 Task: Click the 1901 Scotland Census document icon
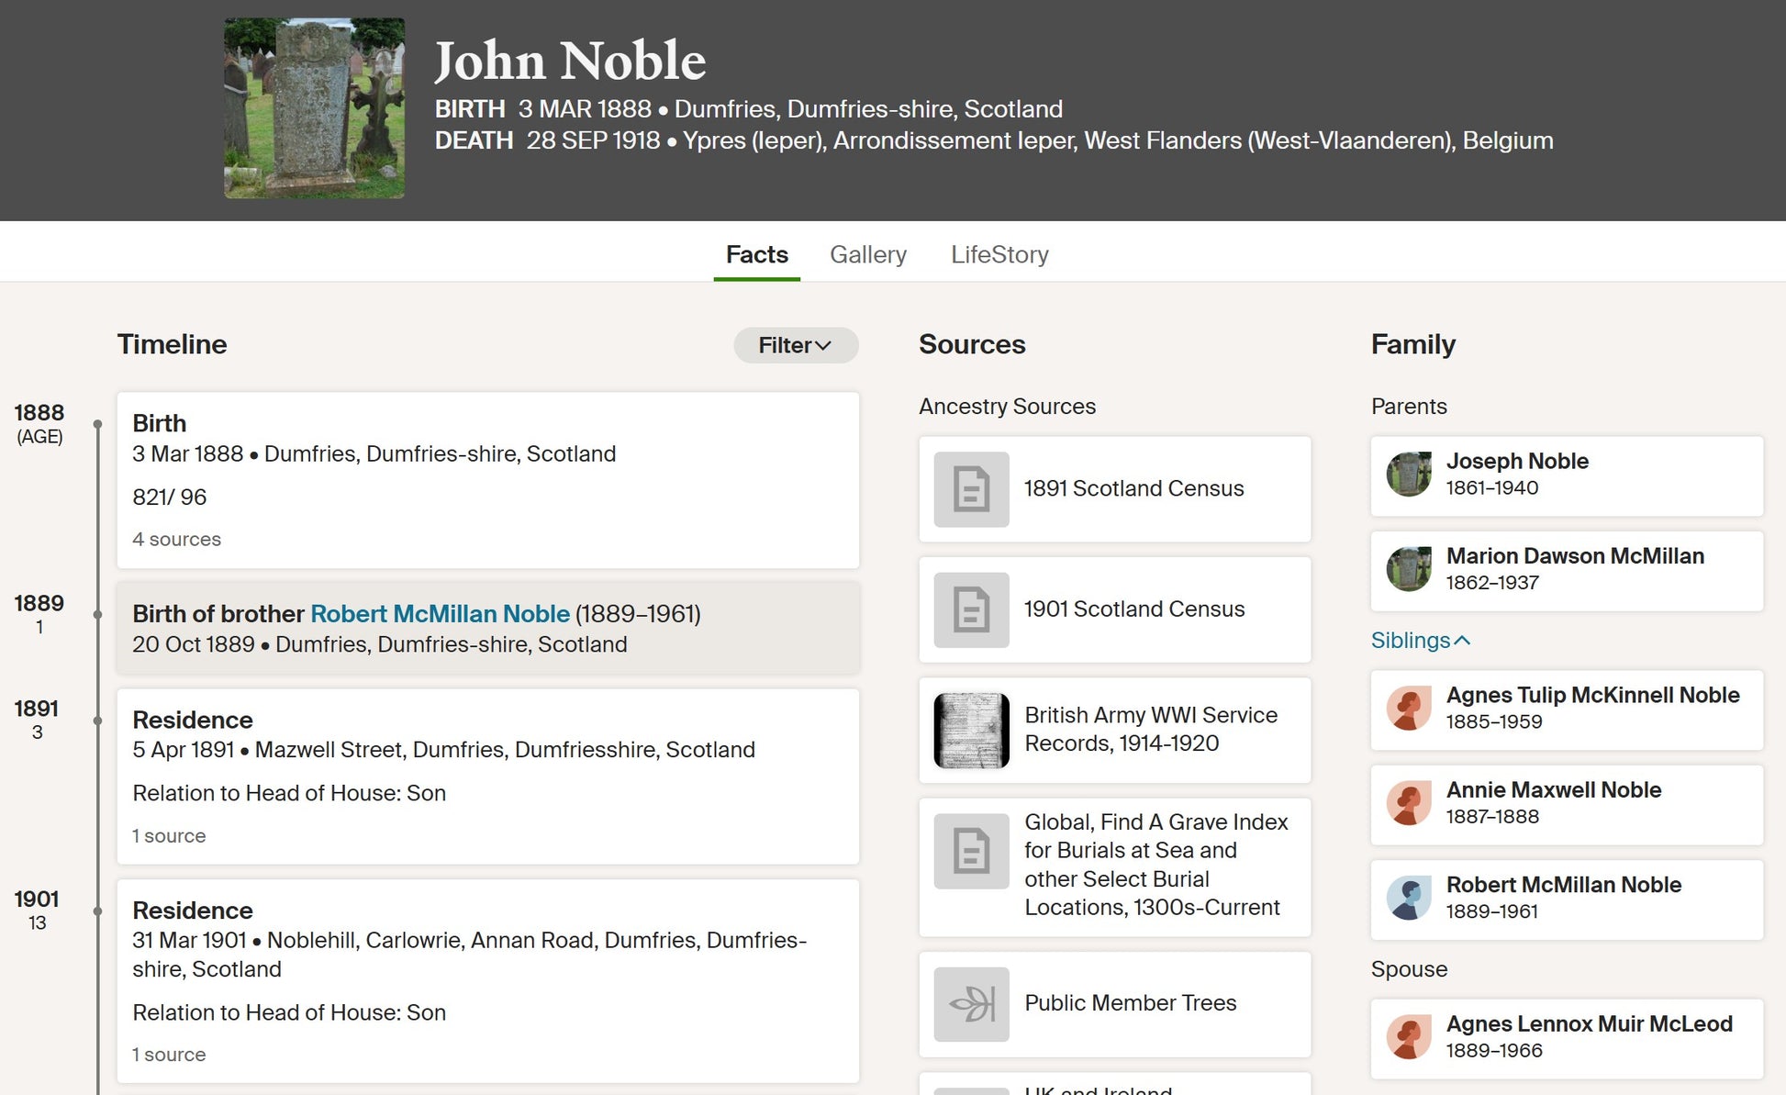[971, 610]
